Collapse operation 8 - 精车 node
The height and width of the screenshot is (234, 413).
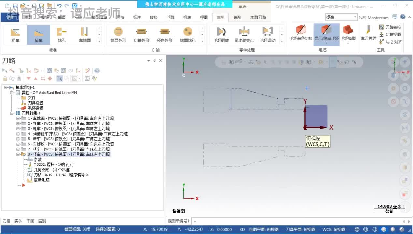click(x=18, y=154)
